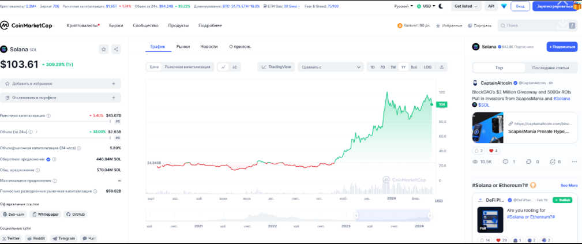Set chart range to 7D
582x244 pixels.
pos(382,67)
